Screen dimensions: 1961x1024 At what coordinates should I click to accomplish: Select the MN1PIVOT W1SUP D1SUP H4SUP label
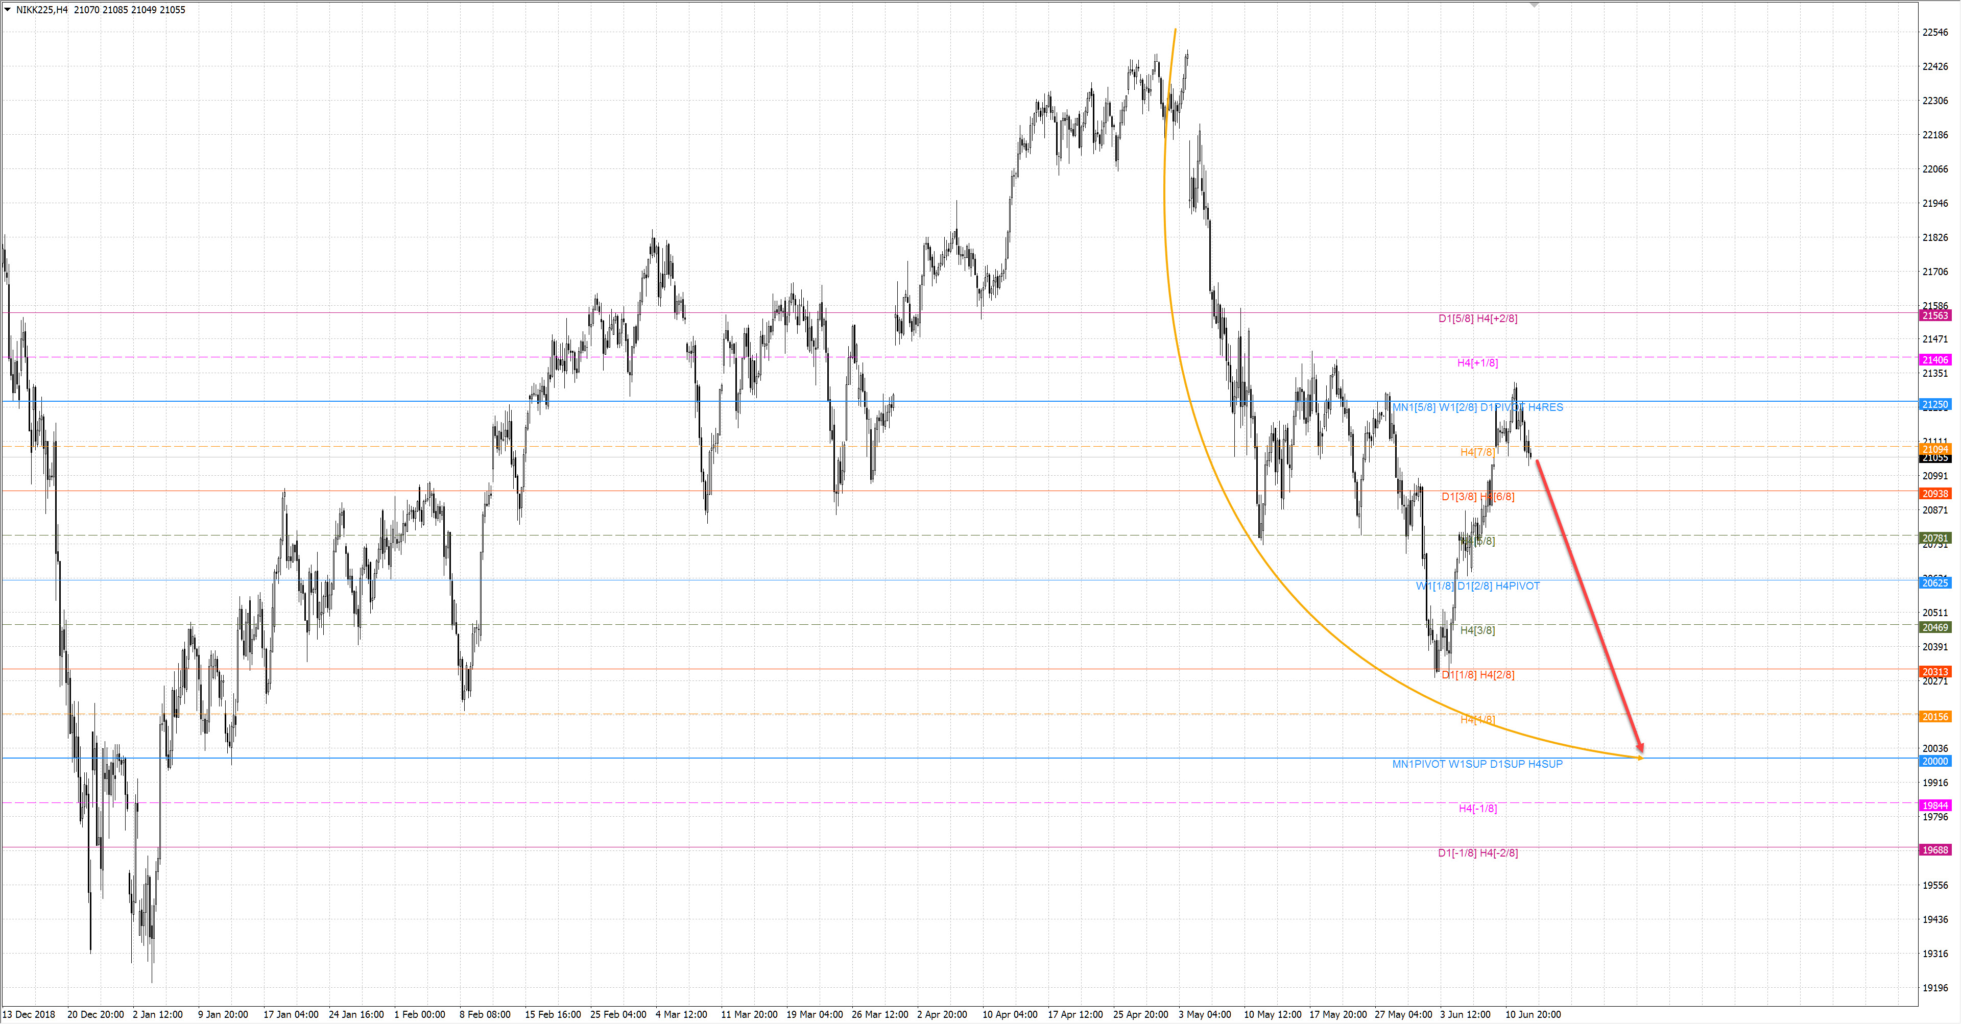point(1477,764)
